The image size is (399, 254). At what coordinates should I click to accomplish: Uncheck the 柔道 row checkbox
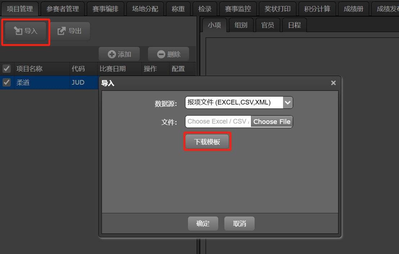pos(6,82)
